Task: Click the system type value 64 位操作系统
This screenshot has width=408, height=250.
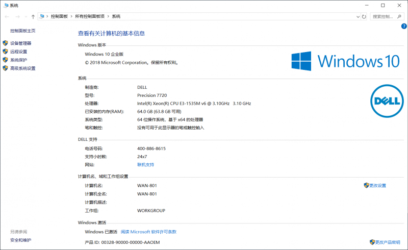Action: coord(151,119)
